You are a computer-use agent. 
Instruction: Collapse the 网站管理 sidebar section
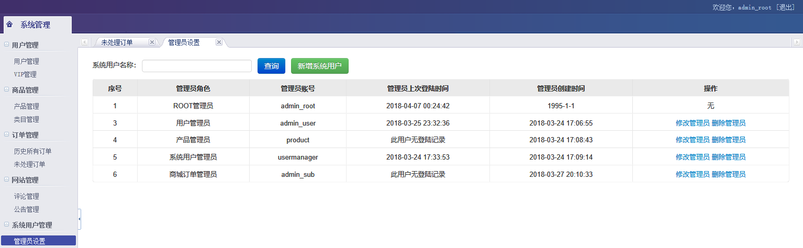point(6,180)
